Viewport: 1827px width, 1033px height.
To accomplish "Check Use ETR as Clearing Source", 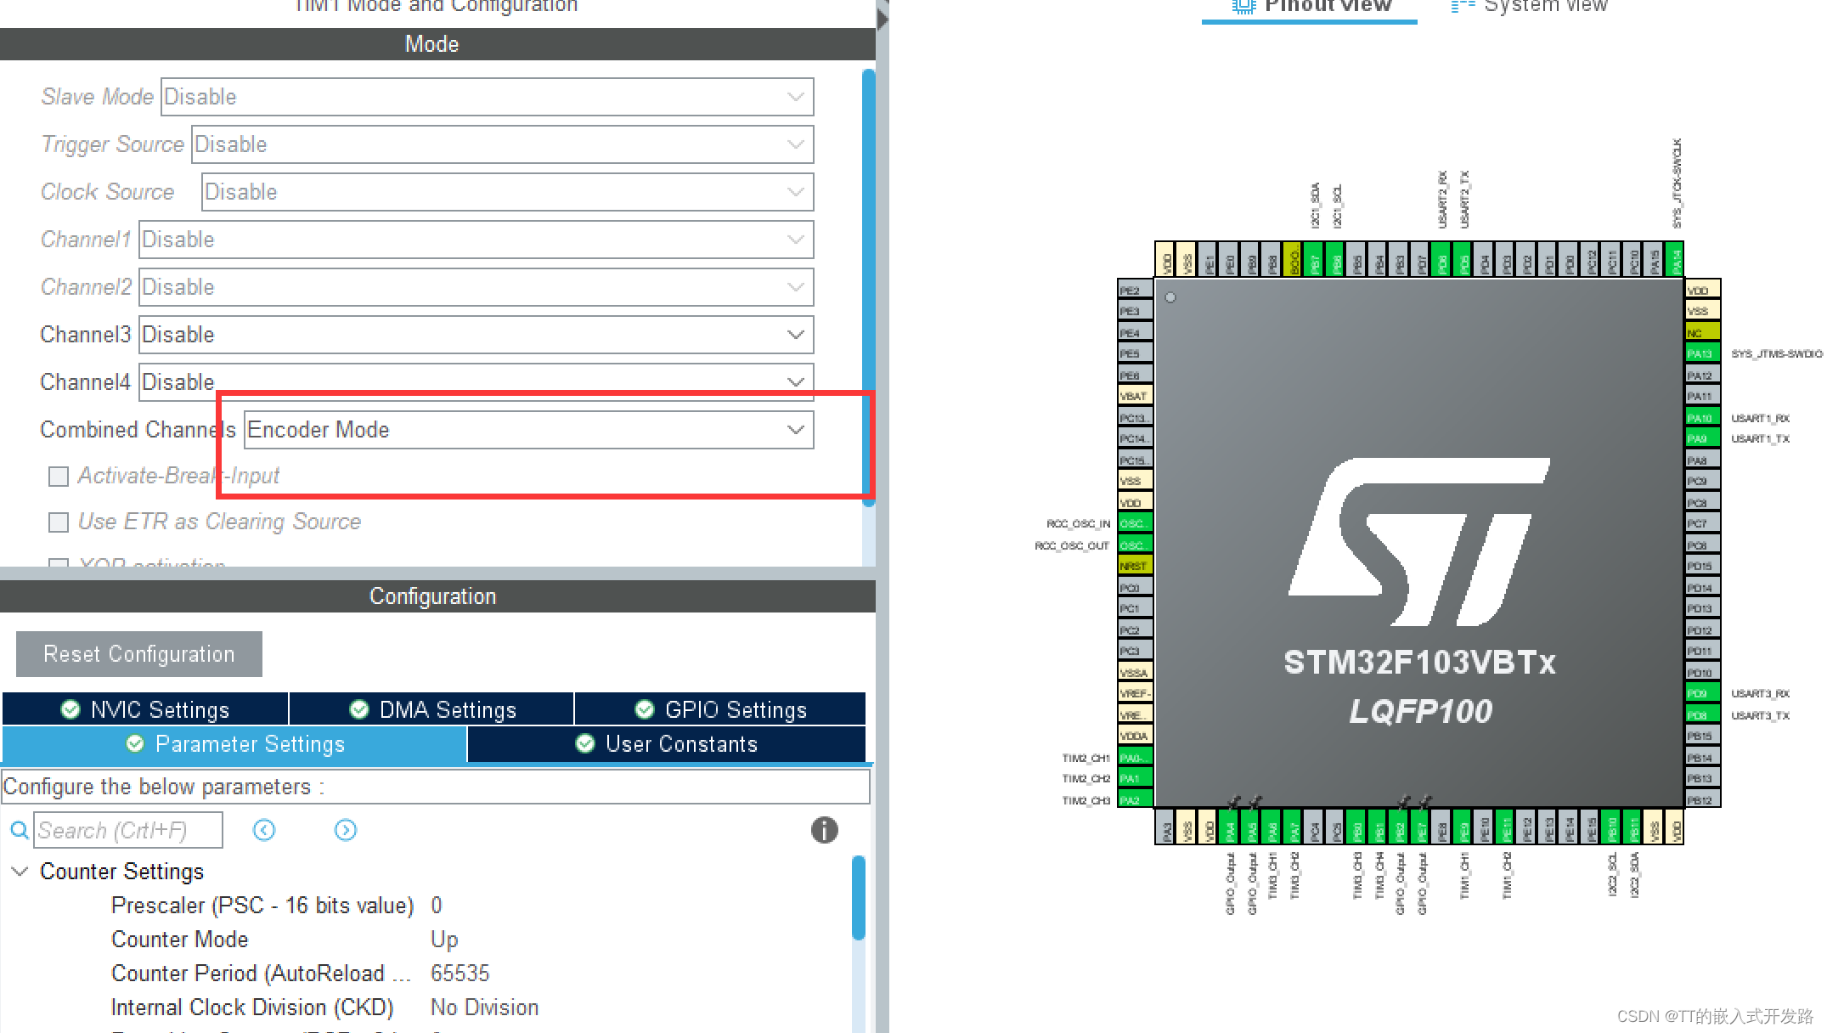I will [x=59, y=522].
